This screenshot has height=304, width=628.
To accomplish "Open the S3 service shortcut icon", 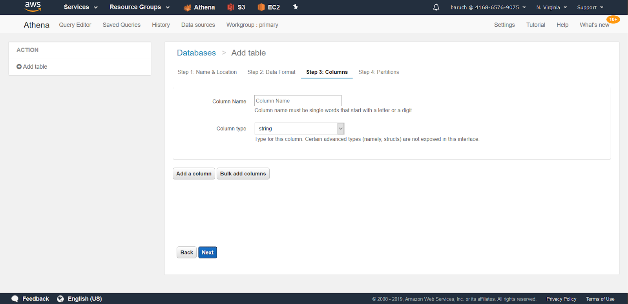I will 231,7.
